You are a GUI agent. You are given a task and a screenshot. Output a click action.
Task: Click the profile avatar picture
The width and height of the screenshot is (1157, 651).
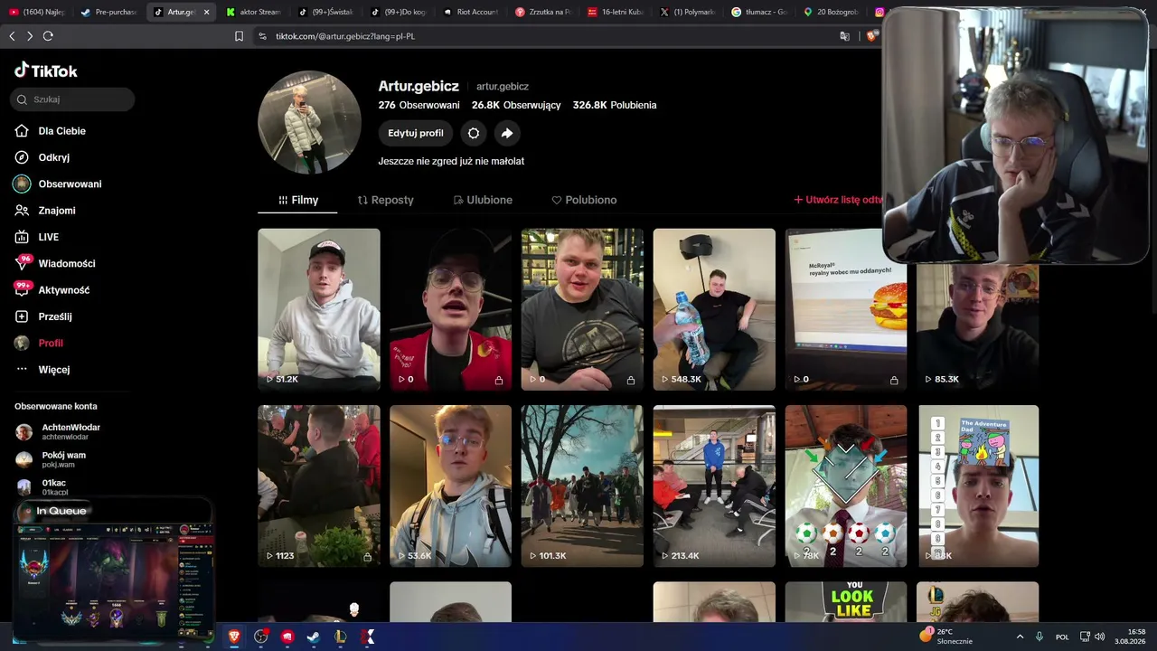point(310,122)
